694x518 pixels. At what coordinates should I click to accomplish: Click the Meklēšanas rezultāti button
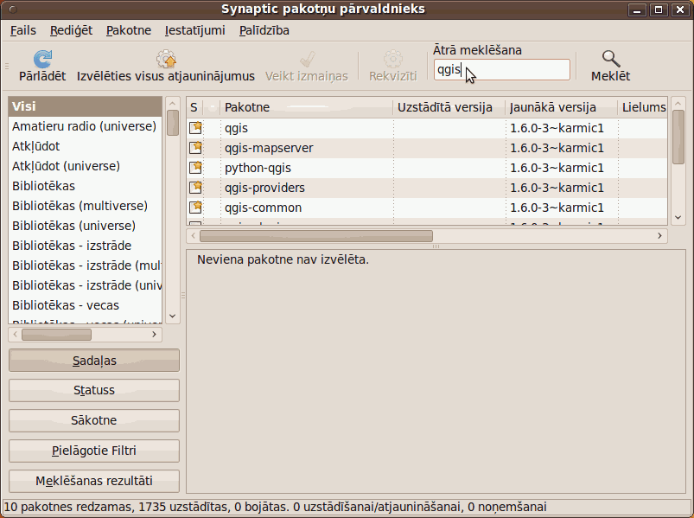click(94, 481)
